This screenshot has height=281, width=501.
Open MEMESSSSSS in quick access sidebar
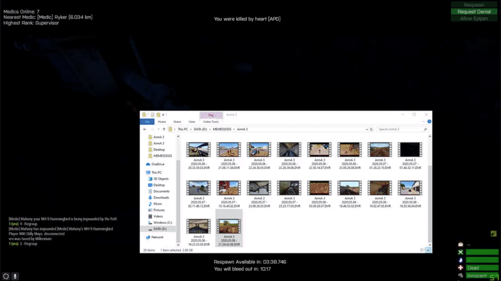tap(160, 156)
